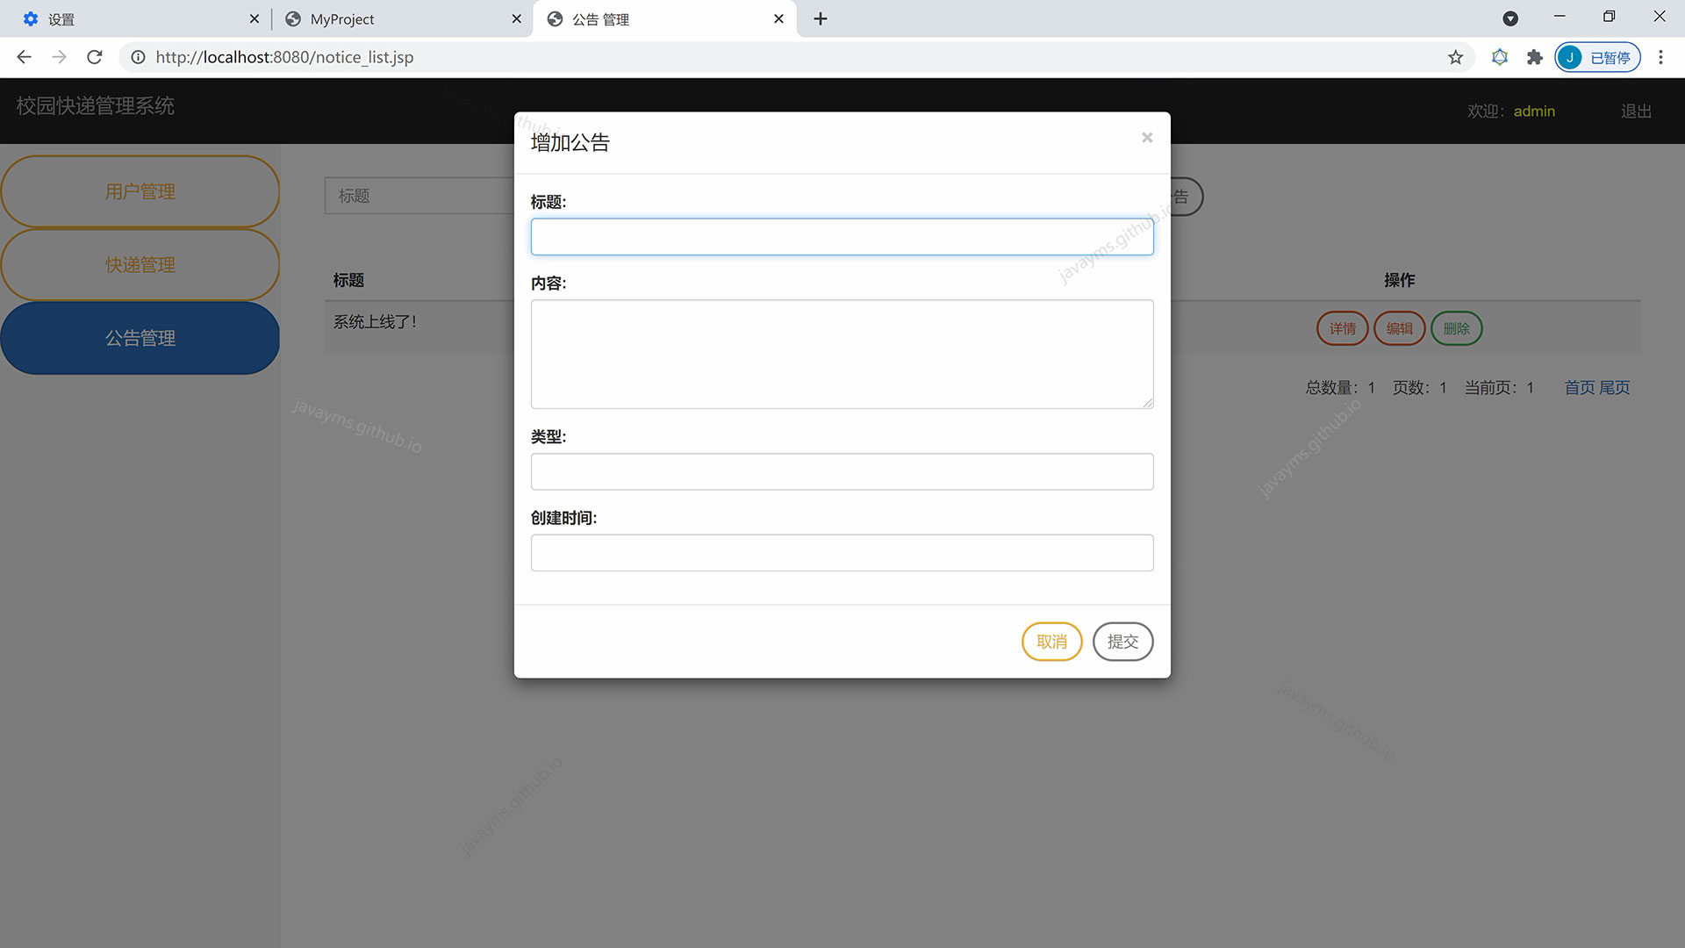
Task: Click the 标题 title input field
Action: [x=842, y=236]
